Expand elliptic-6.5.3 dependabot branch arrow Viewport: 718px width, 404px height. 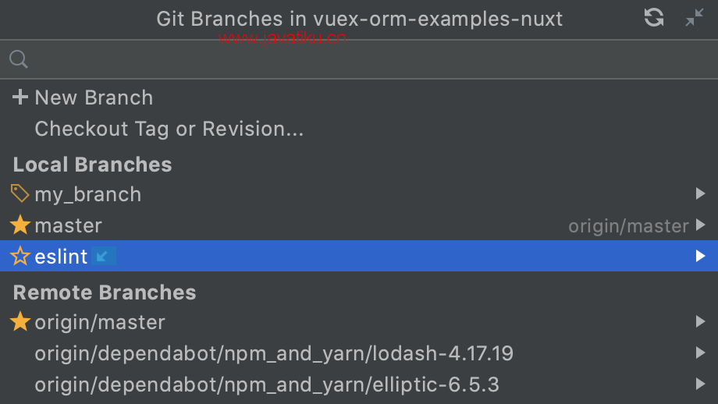[700, 384]
